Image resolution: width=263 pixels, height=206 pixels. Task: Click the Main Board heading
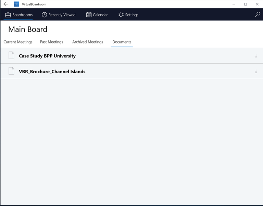28,29
